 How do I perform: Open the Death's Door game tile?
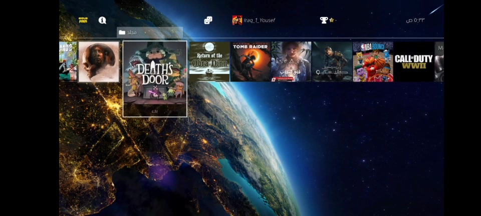coord(155,79)
